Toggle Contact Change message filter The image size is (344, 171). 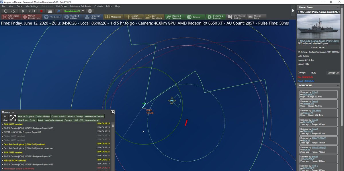(43, 116)
